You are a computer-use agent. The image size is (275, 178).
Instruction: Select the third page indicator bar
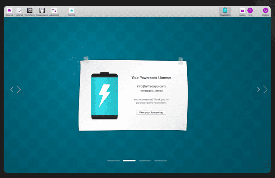click(x=145, y=161)
